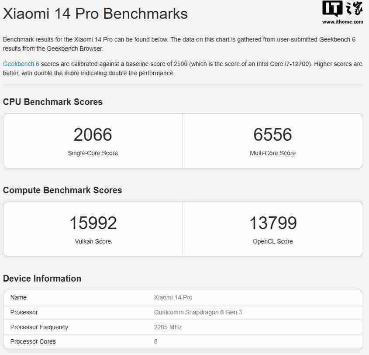Screen dimensions: 369x355
Task: Select the 2265 MHz frequency value
Action: [166, 327]
